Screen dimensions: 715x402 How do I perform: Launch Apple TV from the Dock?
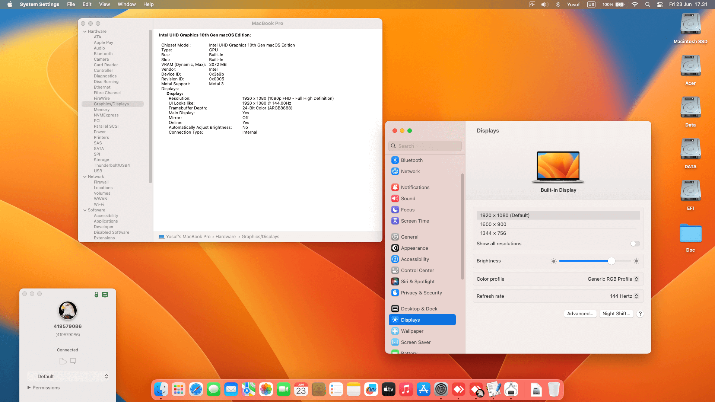tap(388, 389)
